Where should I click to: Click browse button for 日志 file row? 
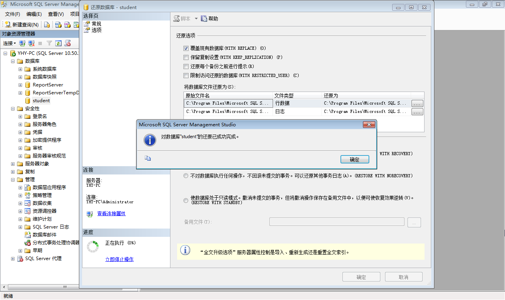417,112
